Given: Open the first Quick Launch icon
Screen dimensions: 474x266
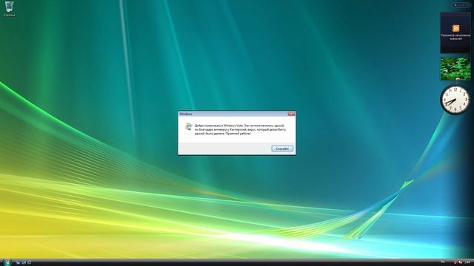Looking at the screenshot, I should (18, 263).
